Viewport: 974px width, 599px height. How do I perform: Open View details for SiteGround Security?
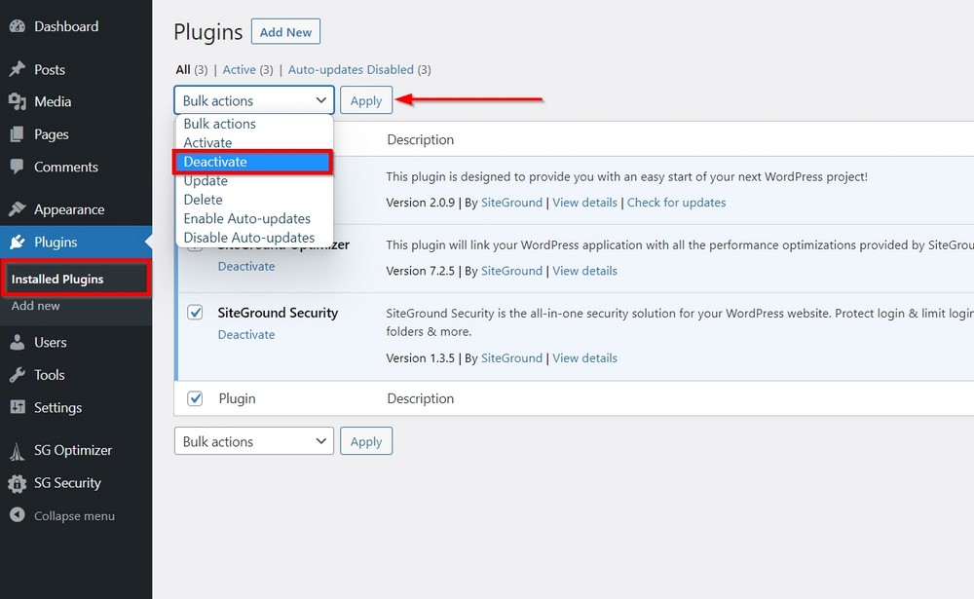tap(585, 357)
